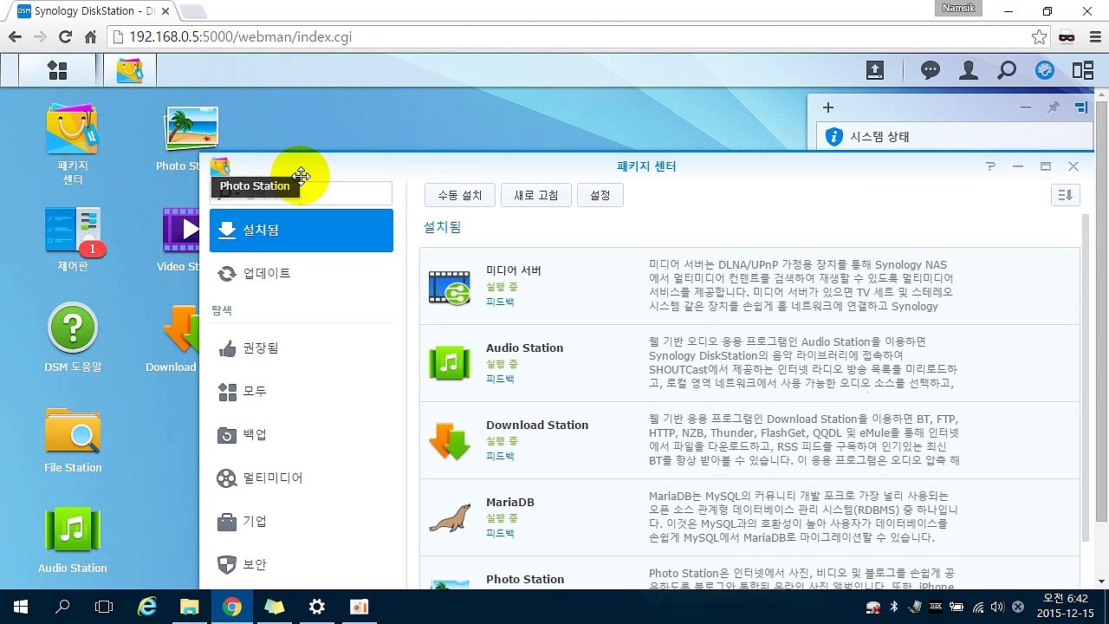Launch Audio Station desktop icon
Image resolution: width=1109 pixels, height=624 pixels.
click(73, 541)
